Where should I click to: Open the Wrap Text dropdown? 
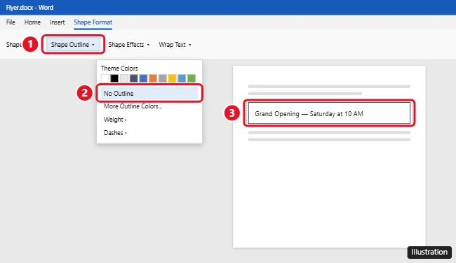(x=175, y=44)
